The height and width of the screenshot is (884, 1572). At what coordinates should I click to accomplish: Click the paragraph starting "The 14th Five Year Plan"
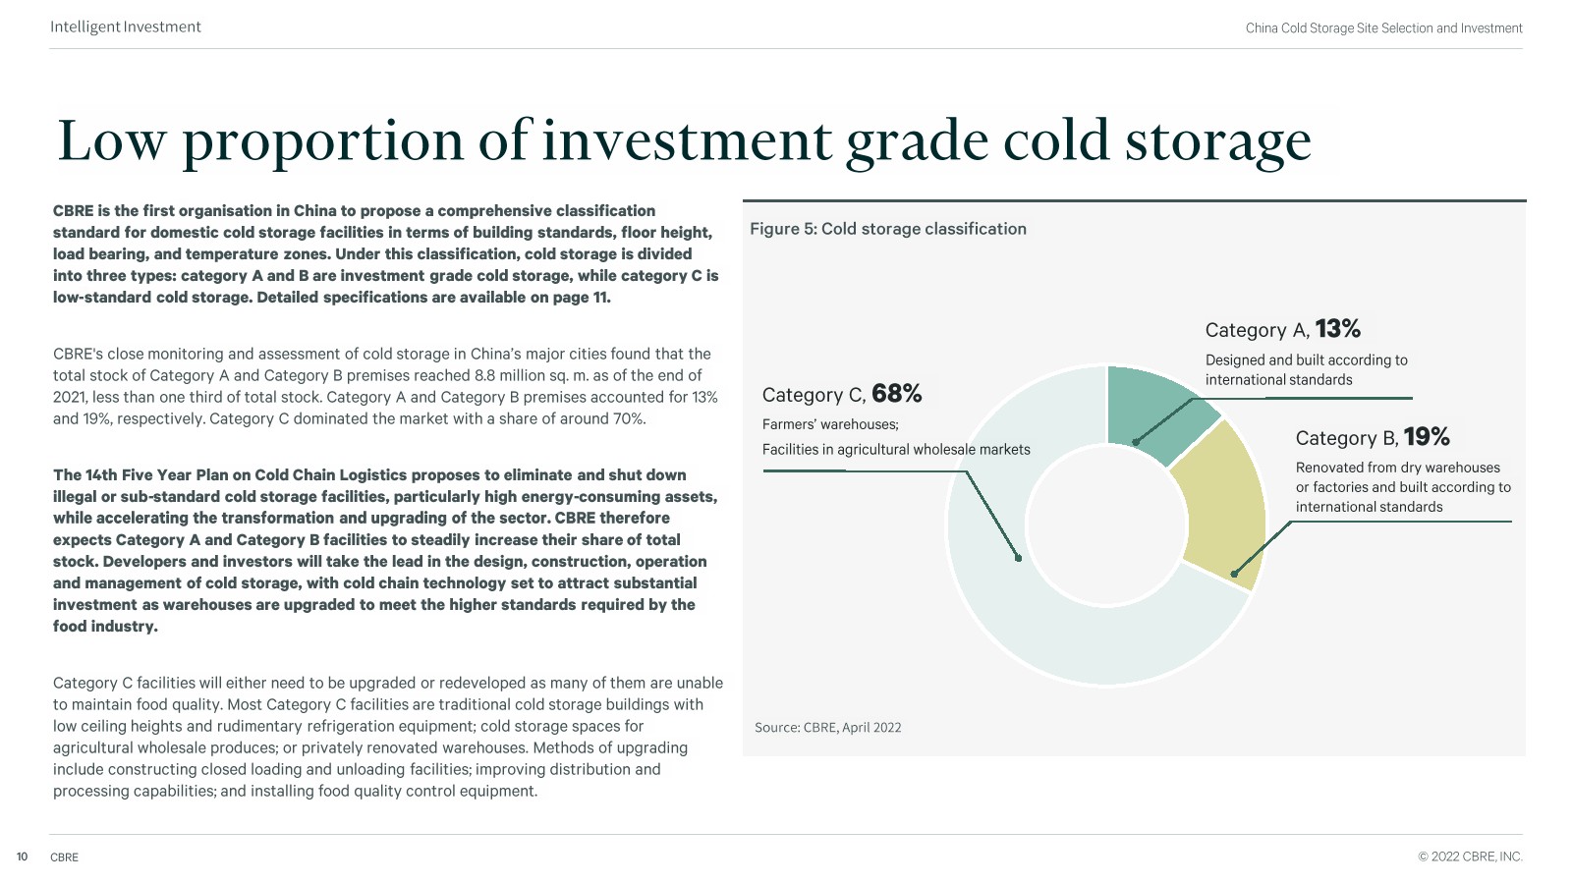tap(383, 550)
